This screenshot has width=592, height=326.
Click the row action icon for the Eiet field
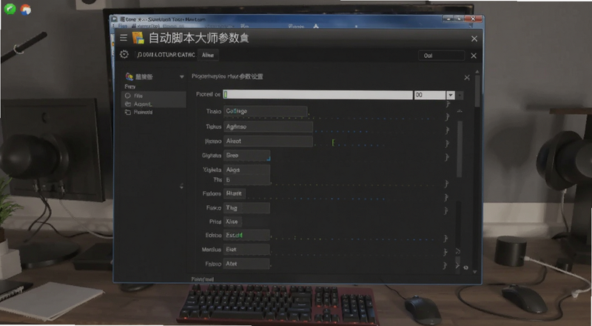pyautogui.click(x=445, y=252)
